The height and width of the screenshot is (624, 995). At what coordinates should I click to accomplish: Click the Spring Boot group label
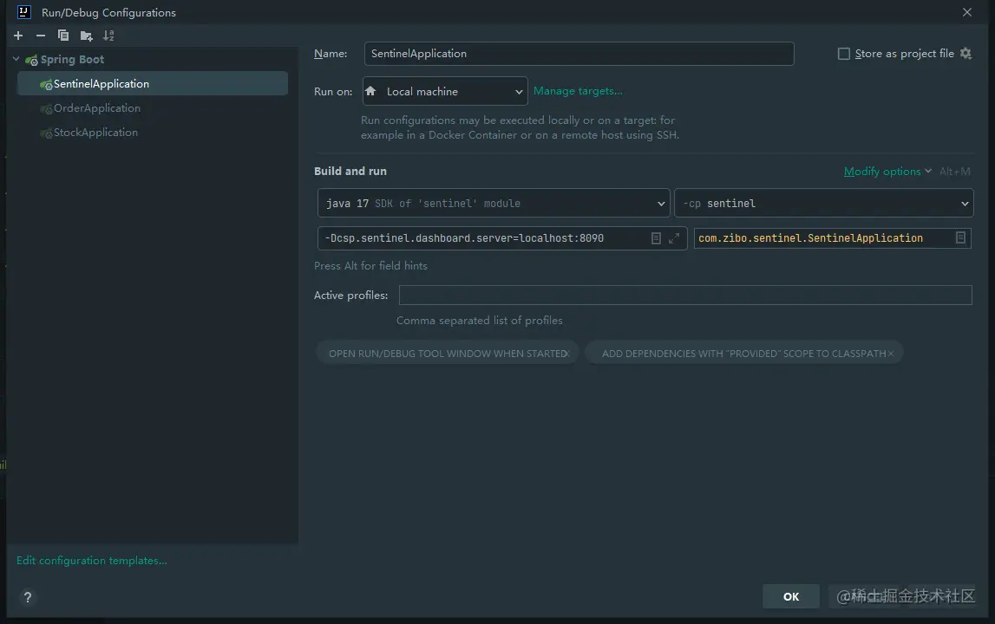(x=72, y=60)
